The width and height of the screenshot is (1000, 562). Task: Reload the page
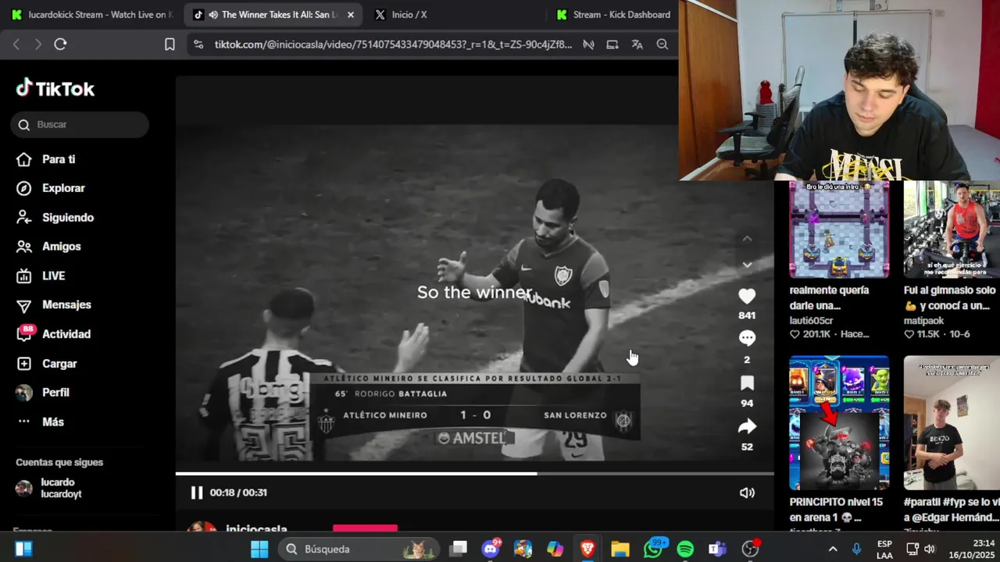click(x=60, y=44)
